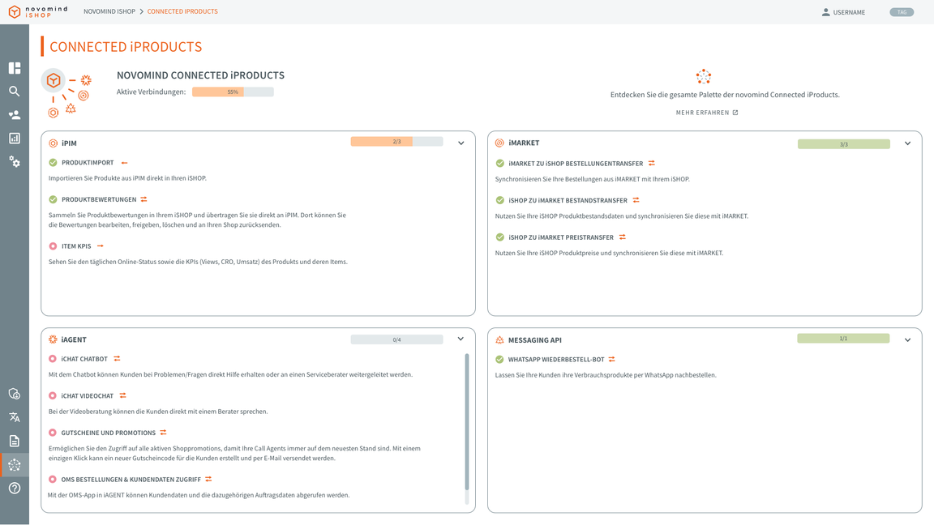
Task: Open the reports chart icon in sidebar
Action: pyautogui.click(x=15, y=138)
